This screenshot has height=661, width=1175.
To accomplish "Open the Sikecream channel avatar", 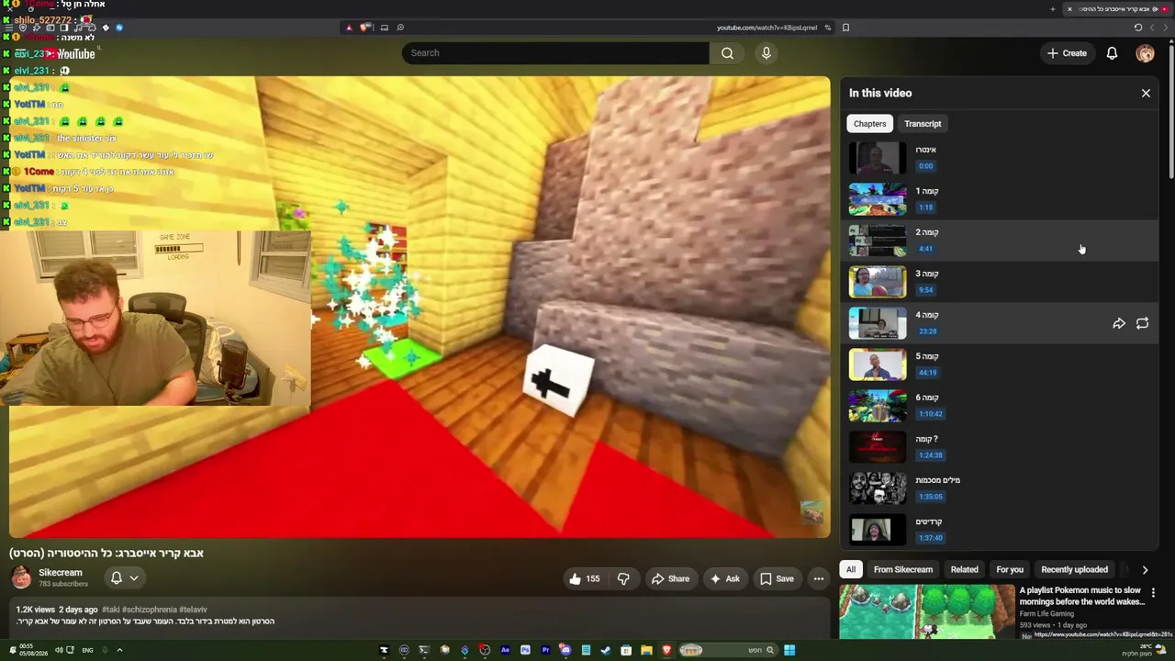I will 21,578.
